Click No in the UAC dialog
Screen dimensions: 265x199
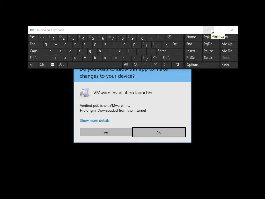(159, 132)
